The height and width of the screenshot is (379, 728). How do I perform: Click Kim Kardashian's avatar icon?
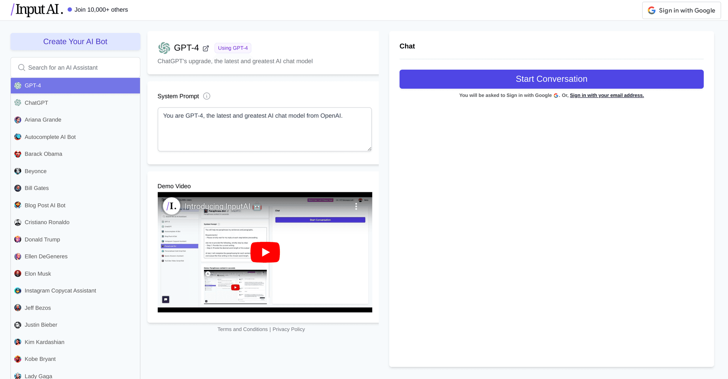click(18, 342)
